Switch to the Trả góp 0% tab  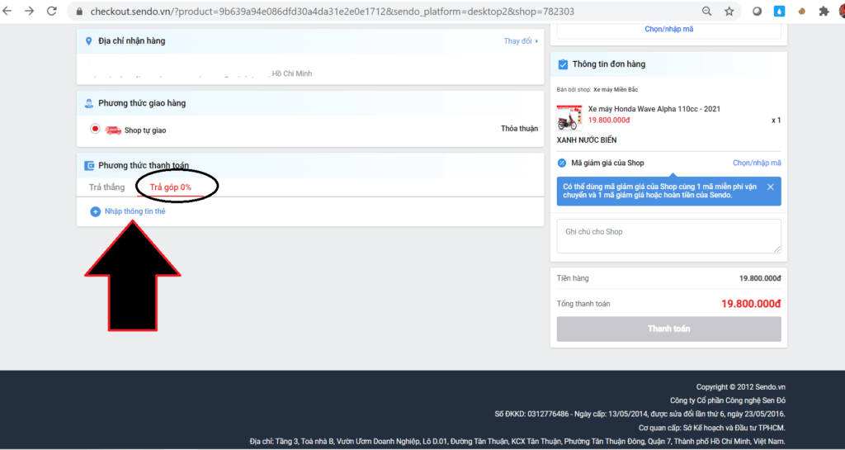coord(170,187)
